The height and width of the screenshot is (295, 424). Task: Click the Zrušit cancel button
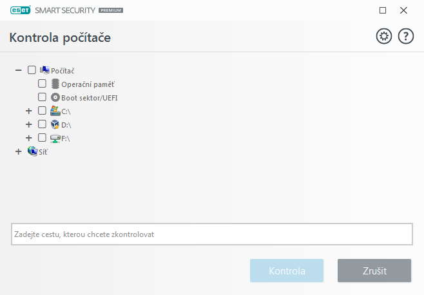pos(374,271)
